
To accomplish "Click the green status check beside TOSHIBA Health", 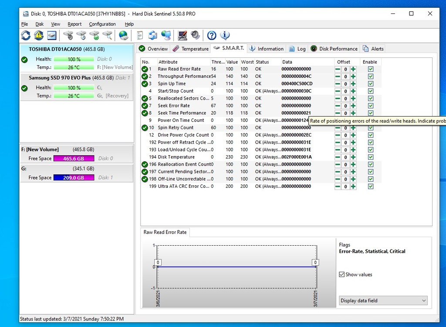I will (x=24, y=60).
